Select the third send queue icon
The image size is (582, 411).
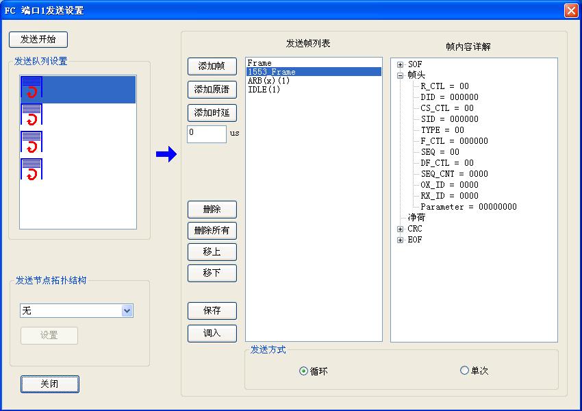click(x=31, y=142)
